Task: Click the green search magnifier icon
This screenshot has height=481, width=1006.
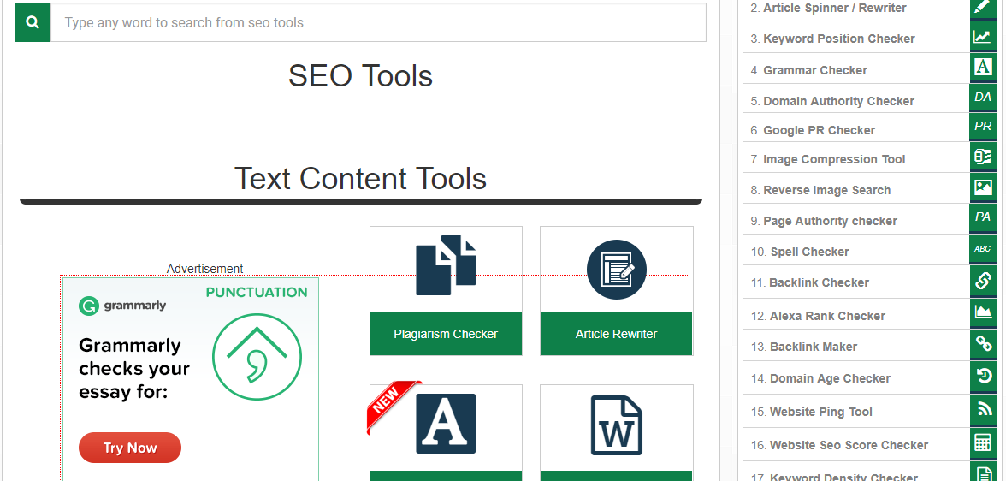Action: click(33, 22)
